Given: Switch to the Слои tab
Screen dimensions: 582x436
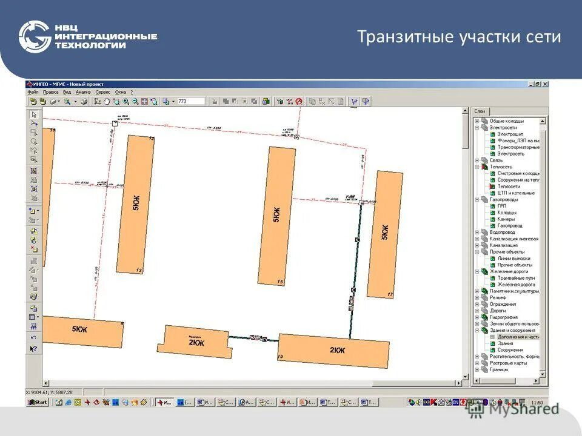Looking at the screenshot, I should coord(479,112).
